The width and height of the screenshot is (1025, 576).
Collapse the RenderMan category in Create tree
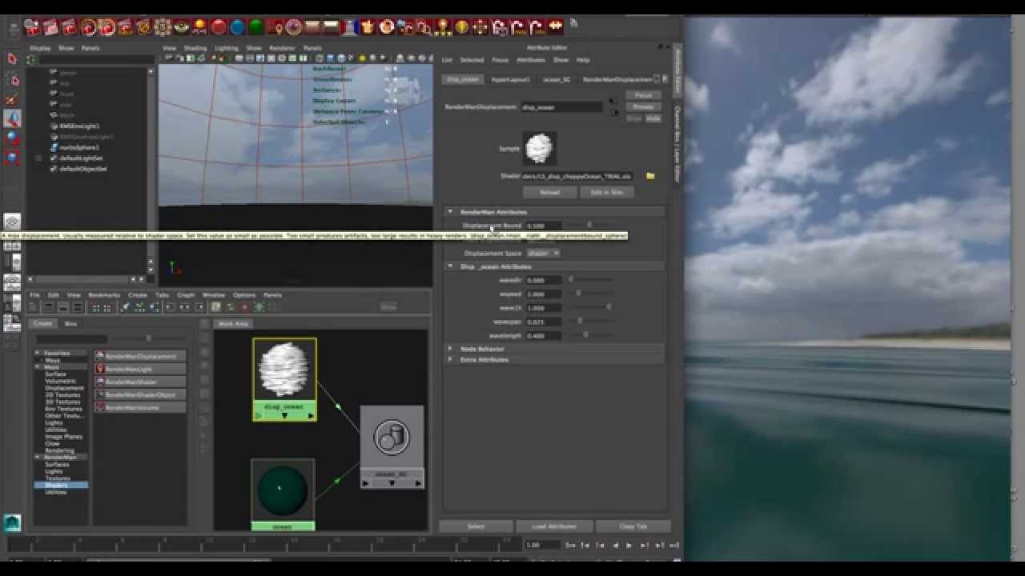click(x=38, y=457)
